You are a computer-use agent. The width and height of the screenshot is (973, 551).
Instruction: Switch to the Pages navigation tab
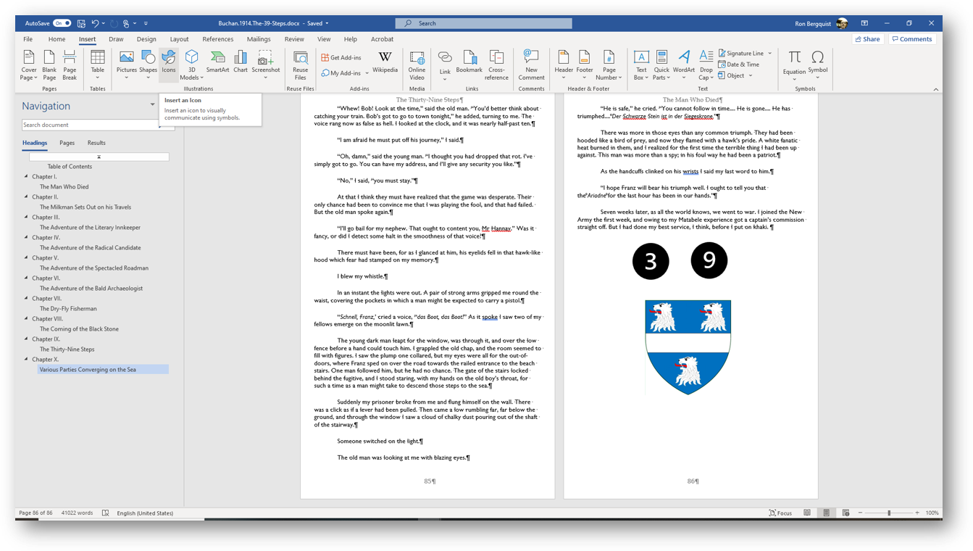coord(67,143)
